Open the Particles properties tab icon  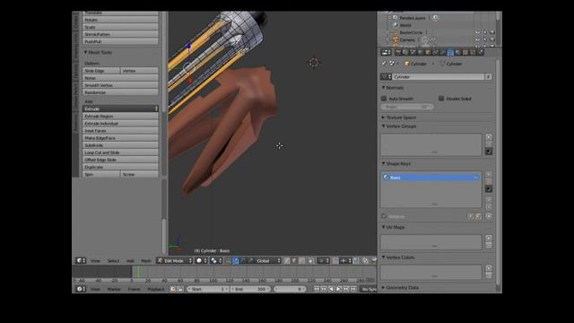pyautogui.click(x=473, y=52)
